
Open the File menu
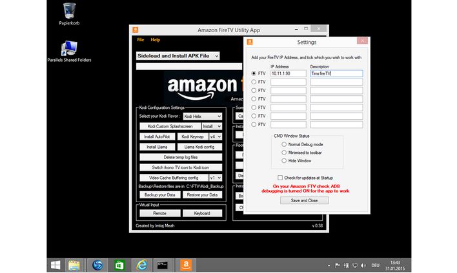[x=141, y=40]
